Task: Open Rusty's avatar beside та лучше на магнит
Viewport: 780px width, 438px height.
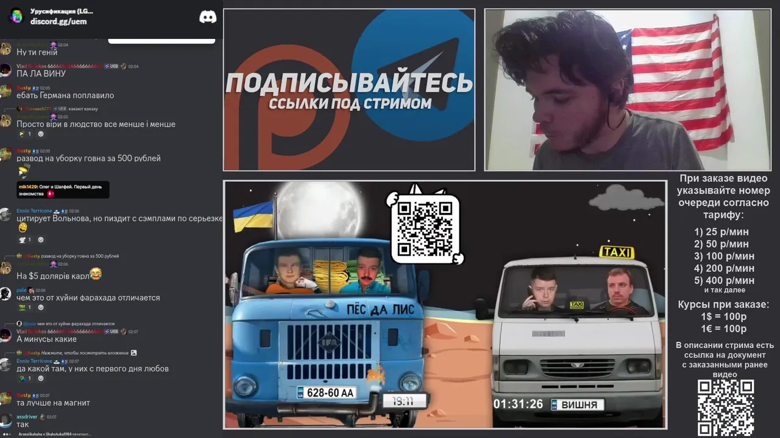Action: point(5,399)
